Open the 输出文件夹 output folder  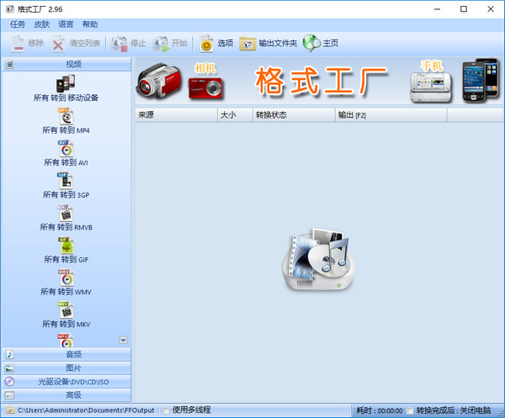point(267,43)
